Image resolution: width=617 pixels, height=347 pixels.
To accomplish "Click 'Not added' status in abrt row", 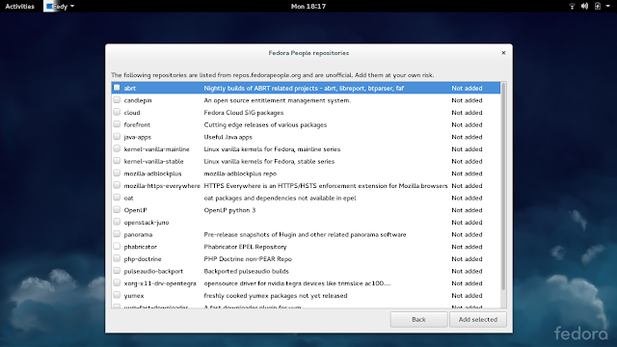I will [x=467, y=88].
